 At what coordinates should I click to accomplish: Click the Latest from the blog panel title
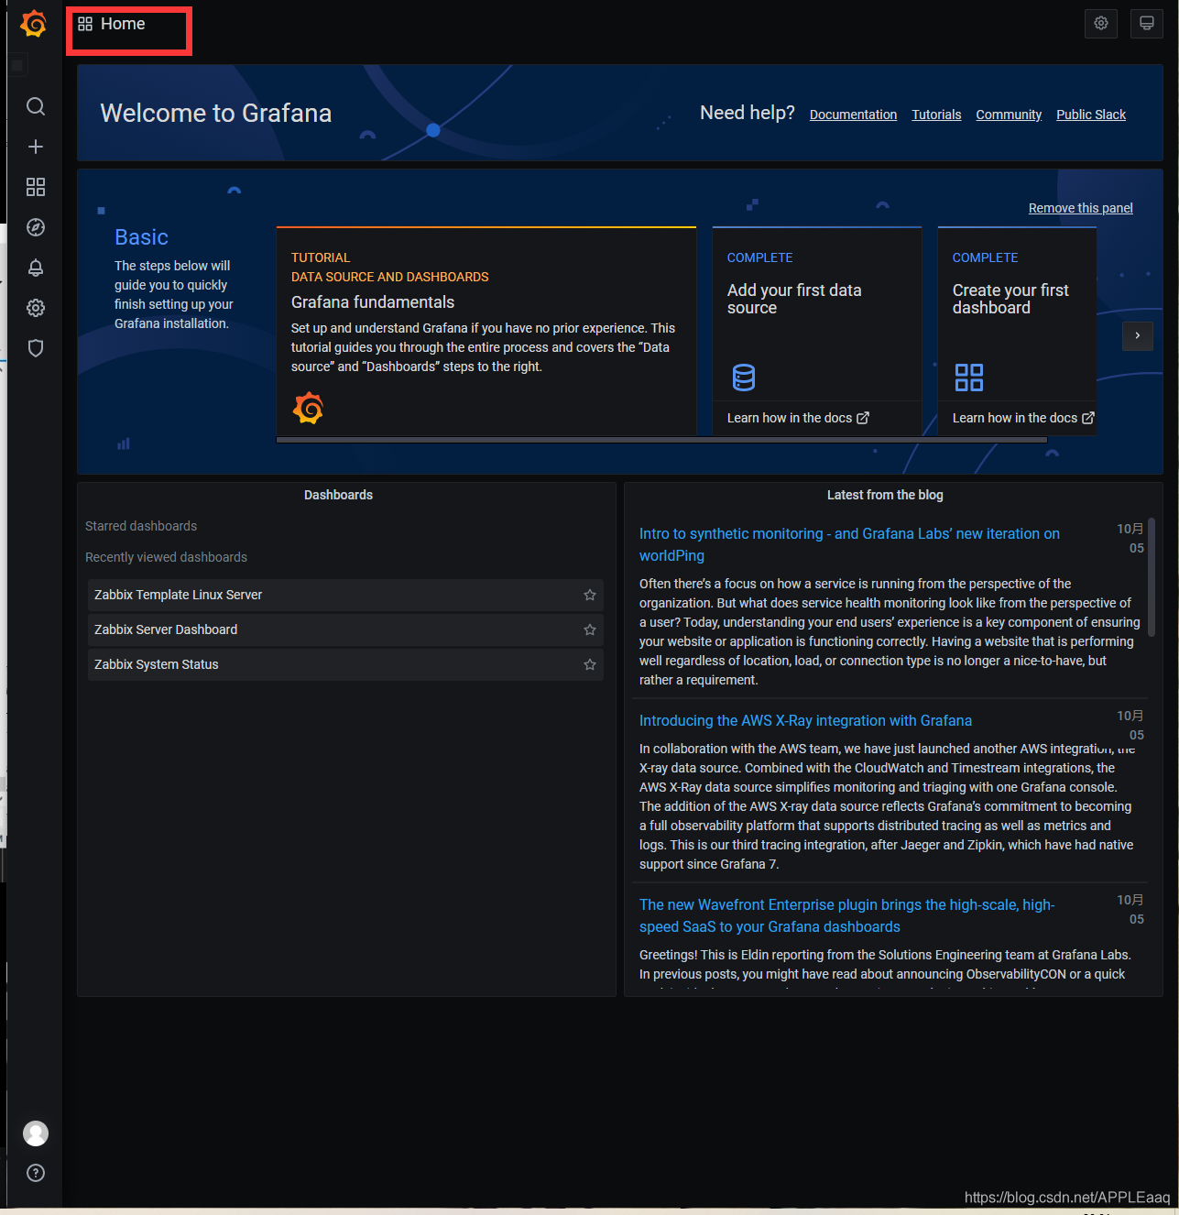point(885,495)
